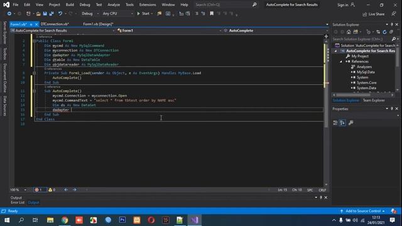
Task: Open the project scope navigation dropdown
Action: pyautogui.click(x=63, y=31)
